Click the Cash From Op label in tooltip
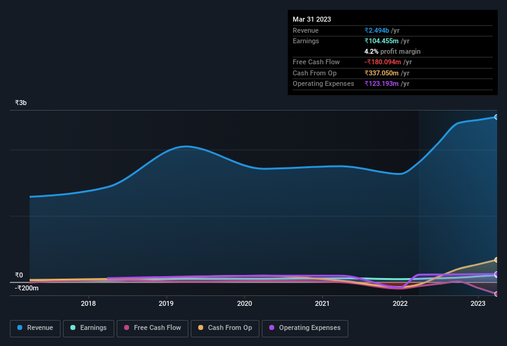The image size is (507, 346). (314, 73)
